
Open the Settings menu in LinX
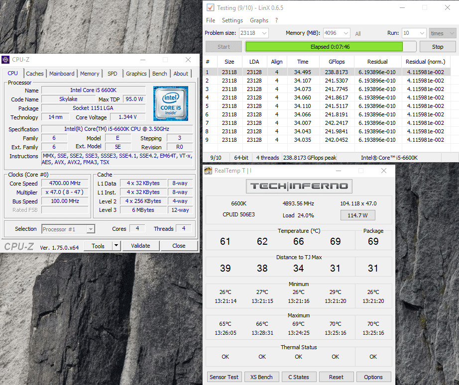point(232,20)
